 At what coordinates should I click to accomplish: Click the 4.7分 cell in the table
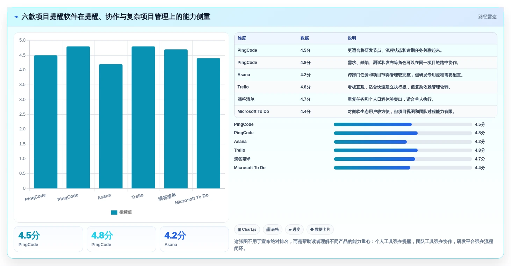point(305,99)
